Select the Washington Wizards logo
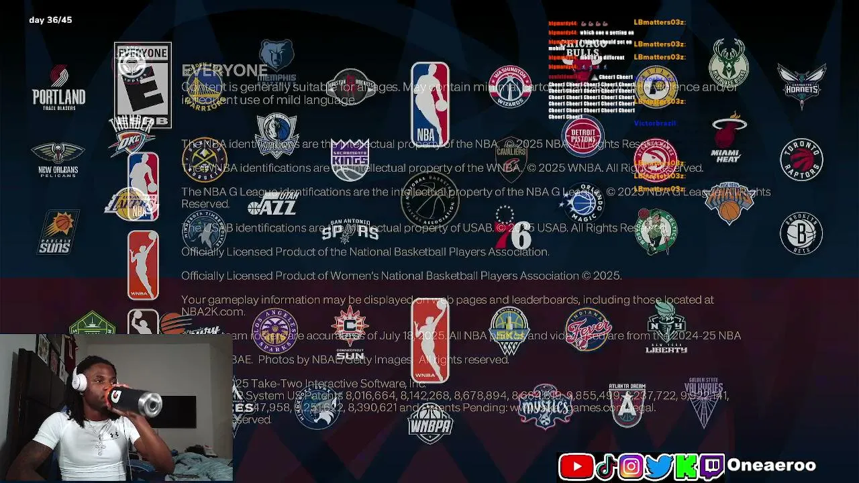 [511, 87]
